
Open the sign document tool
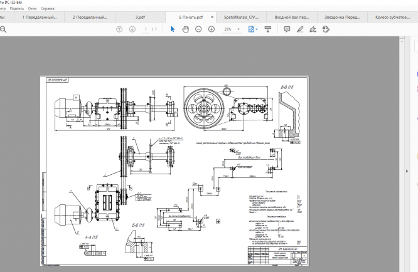[313, 29]
